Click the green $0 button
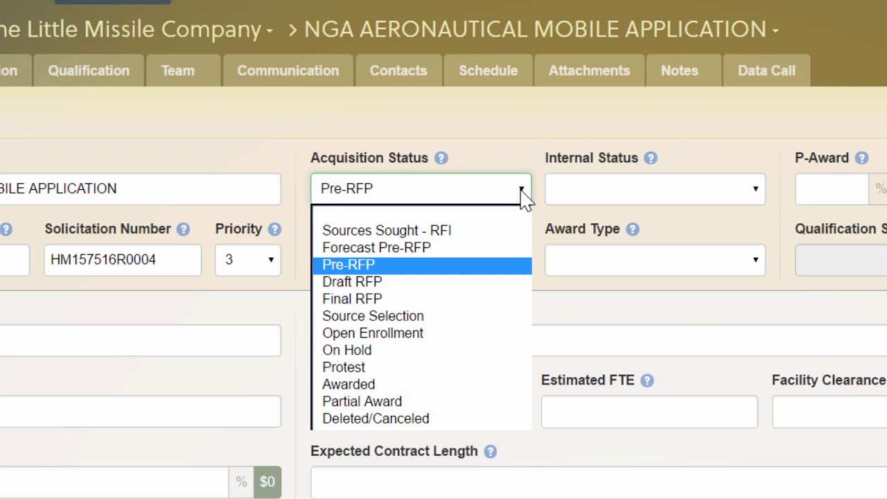Image resolution: width=887 pixels, height=499 pixels. pos(267,482)
